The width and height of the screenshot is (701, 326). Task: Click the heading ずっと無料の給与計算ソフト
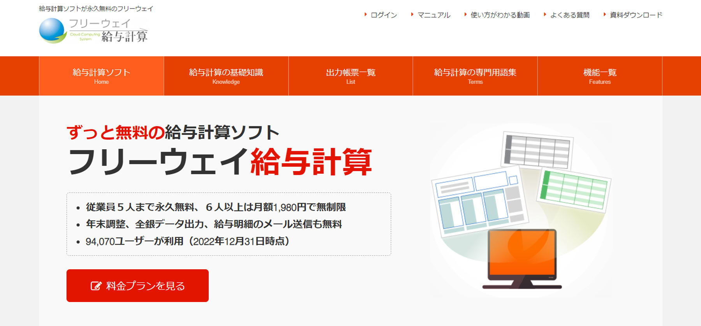[x=173, y=132]
